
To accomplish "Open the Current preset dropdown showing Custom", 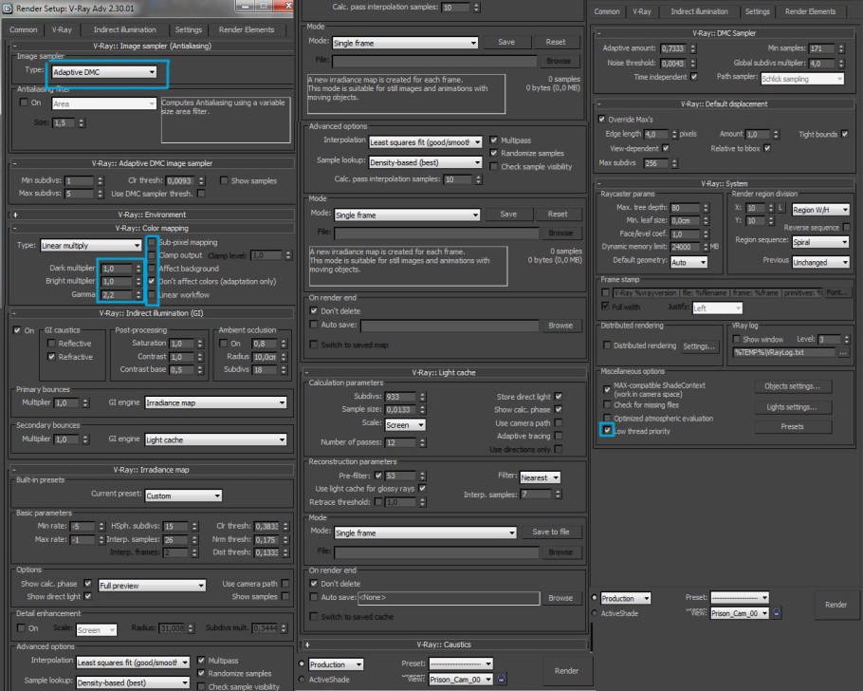I will coord(183,495).
